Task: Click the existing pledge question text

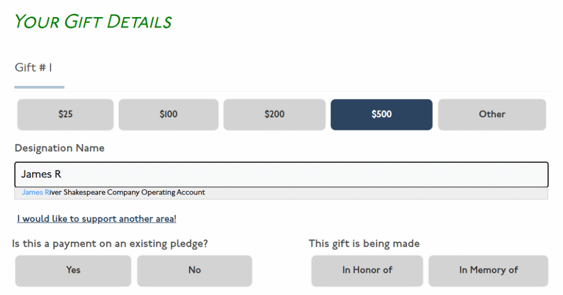Action: pos(110,243)
